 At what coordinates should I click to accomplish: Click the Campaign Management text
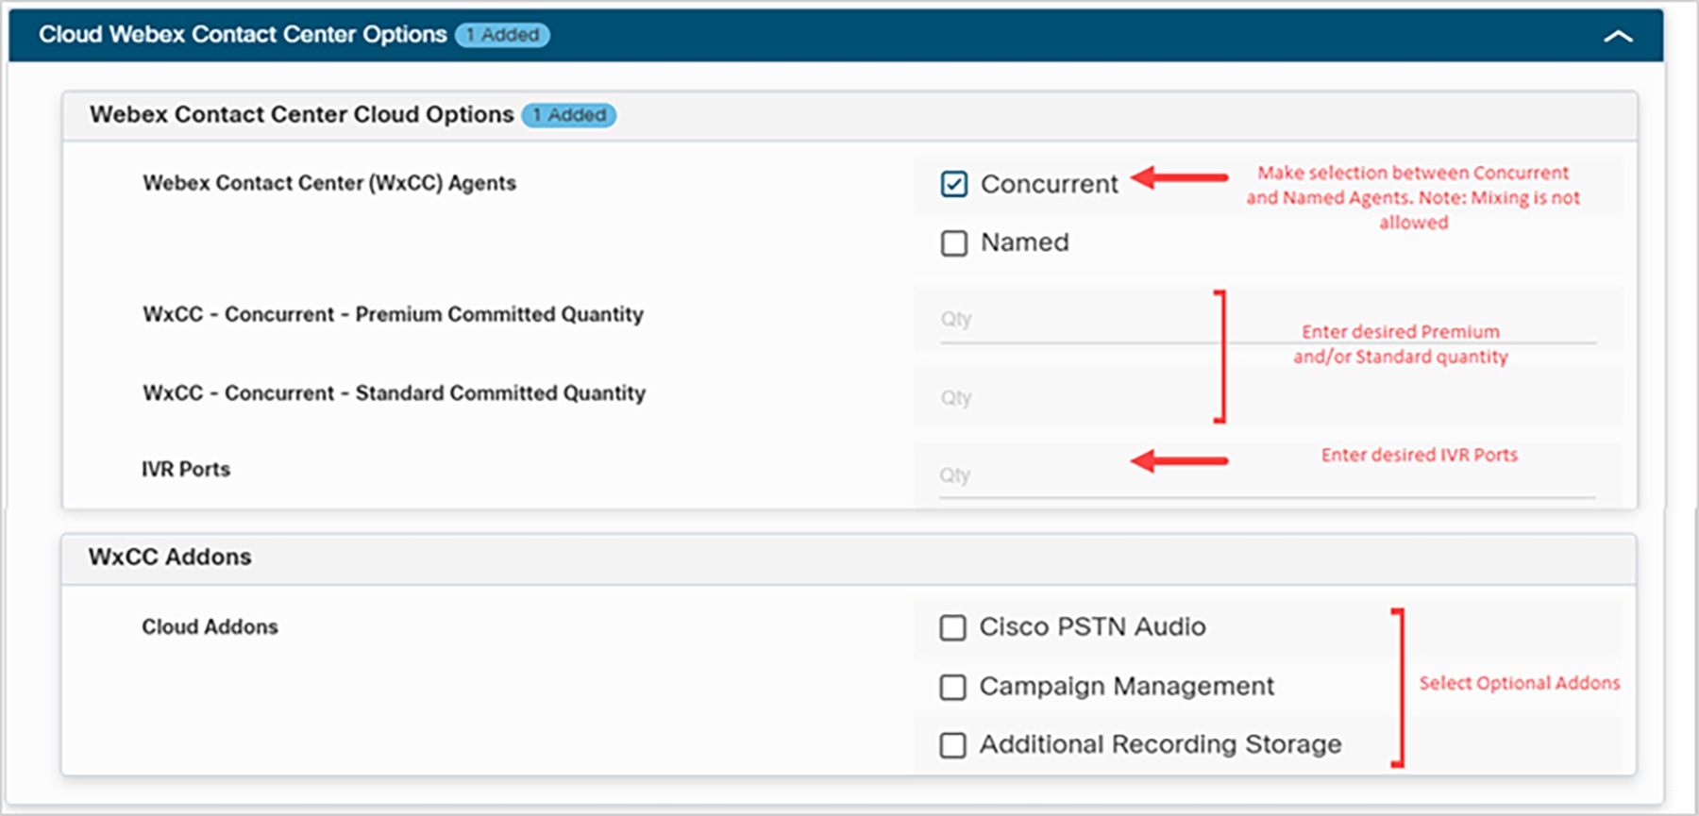(1126, 687)
